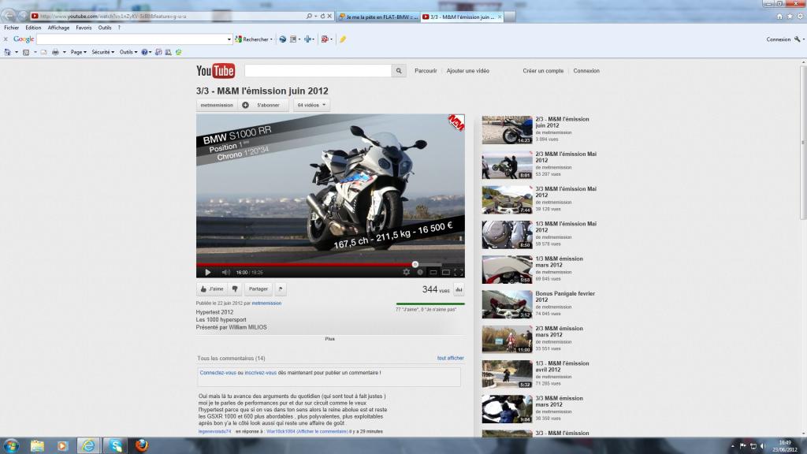Click the YouTube Connexion link
The height and width of the screenshot is (454, 807).
click(x=586, y=71)
